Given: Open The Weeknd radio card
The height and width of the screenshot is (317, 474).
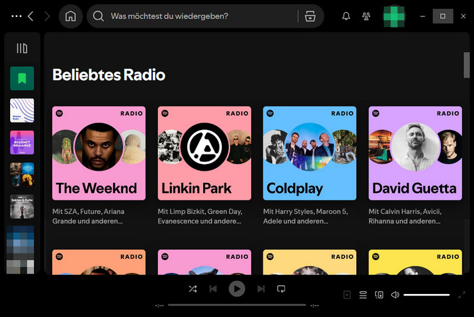Looking at the screenshot, I should click(99, 153).
